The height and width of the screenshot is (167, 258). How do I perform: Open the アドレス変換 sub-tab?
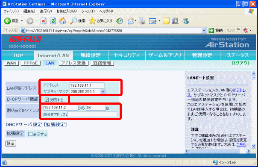click(73, 63)
